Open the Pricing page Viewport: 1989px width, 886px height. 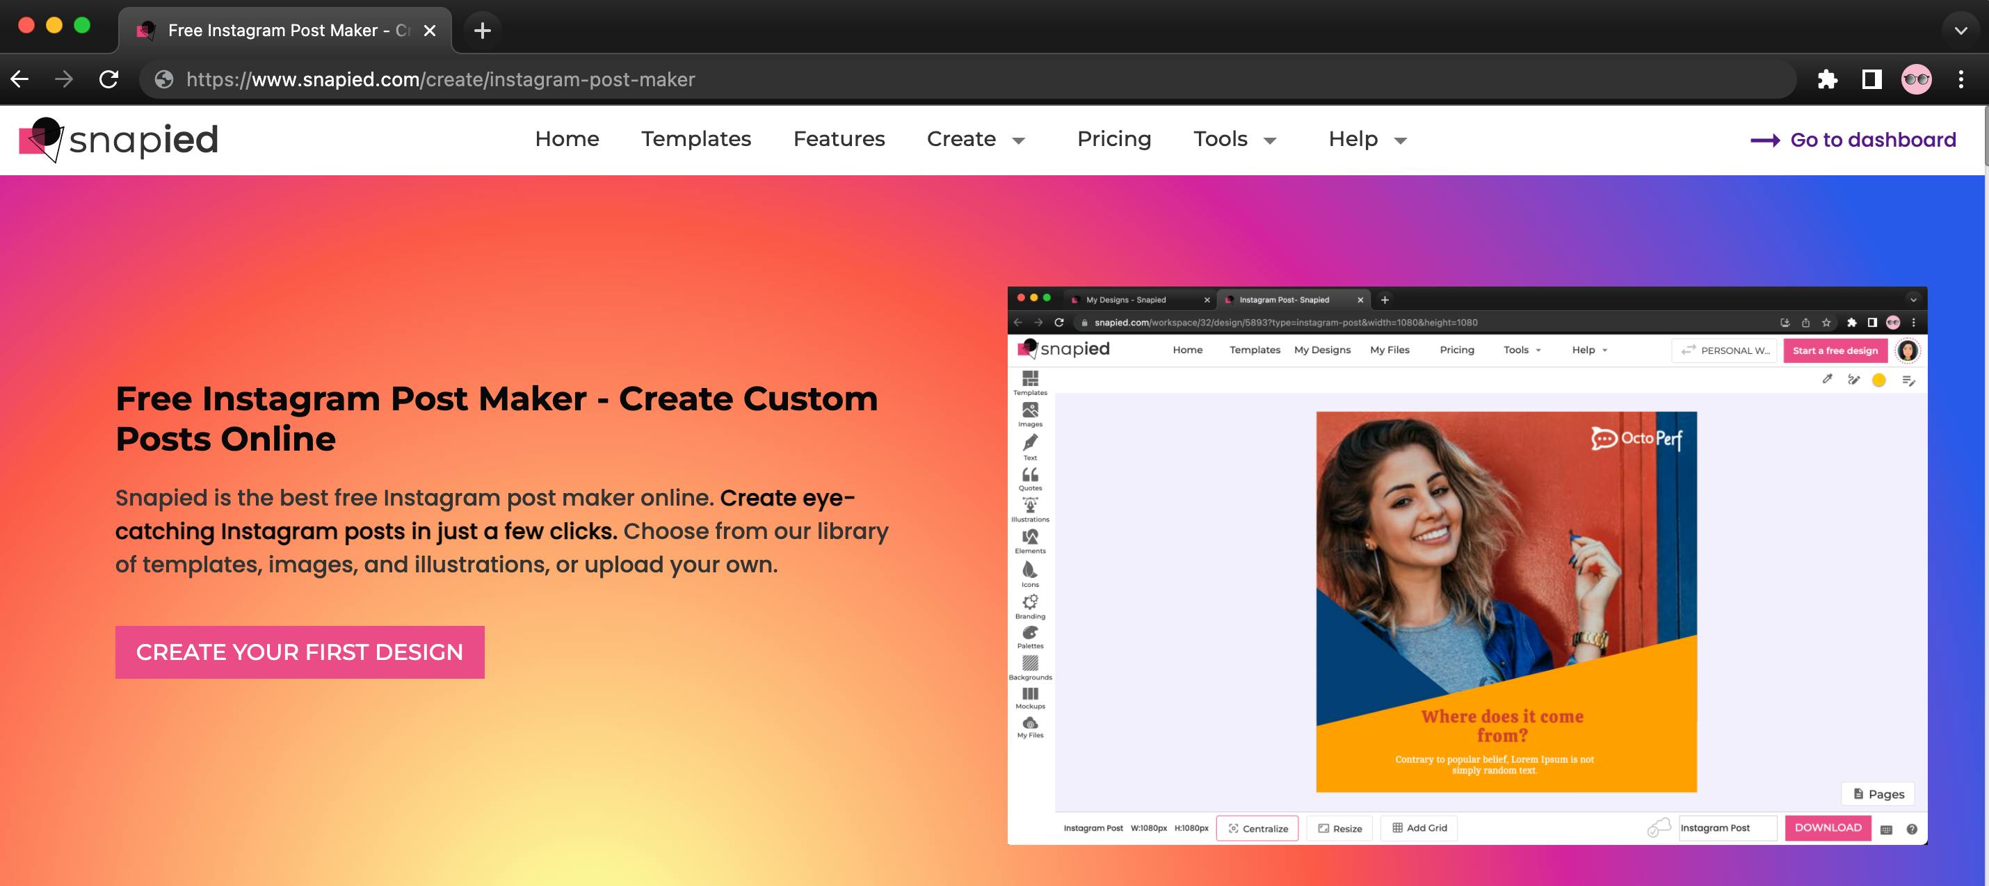tap(1113, 139)
